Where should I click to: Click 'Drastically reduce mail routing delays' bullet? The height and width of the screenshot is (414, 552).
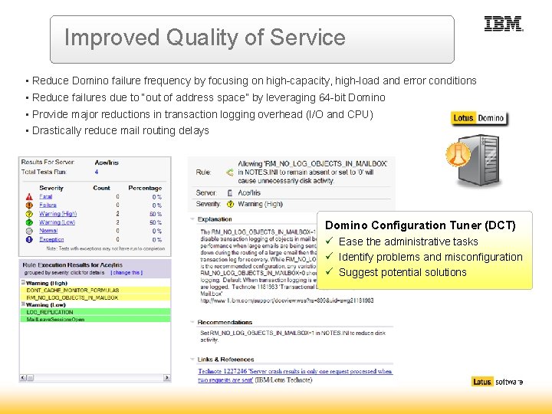(120, 130)
